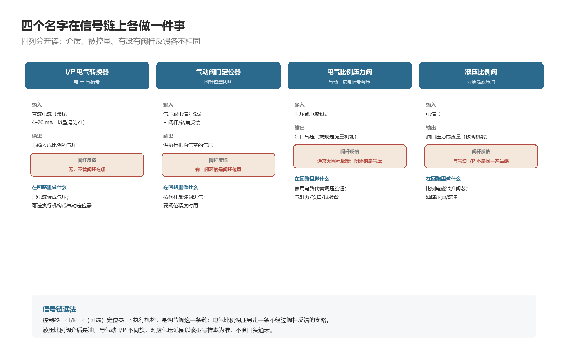Click the text 可送执行机构或气动定位器
568x355 pixels.
62,206
